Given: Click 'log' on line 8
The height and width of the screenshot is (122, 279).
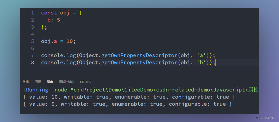Looking at the screenshot, I should pos(71,63).
